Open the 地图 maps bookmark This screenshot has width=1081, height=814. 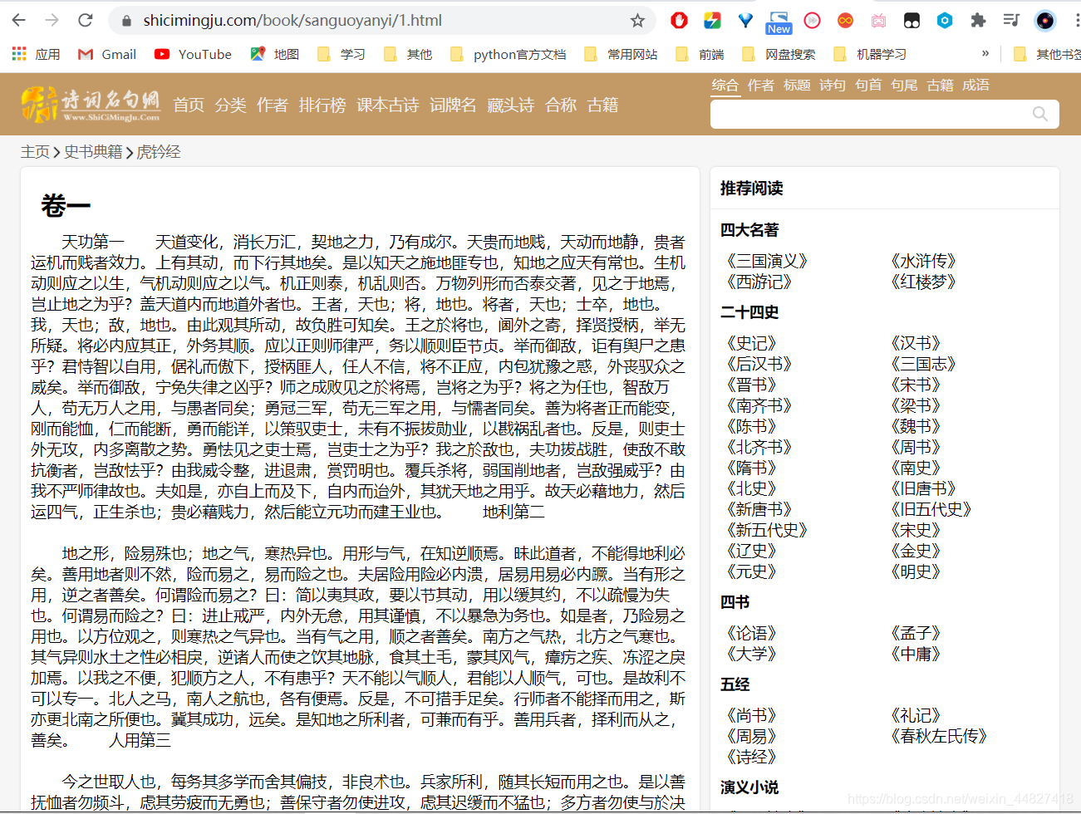275,54
